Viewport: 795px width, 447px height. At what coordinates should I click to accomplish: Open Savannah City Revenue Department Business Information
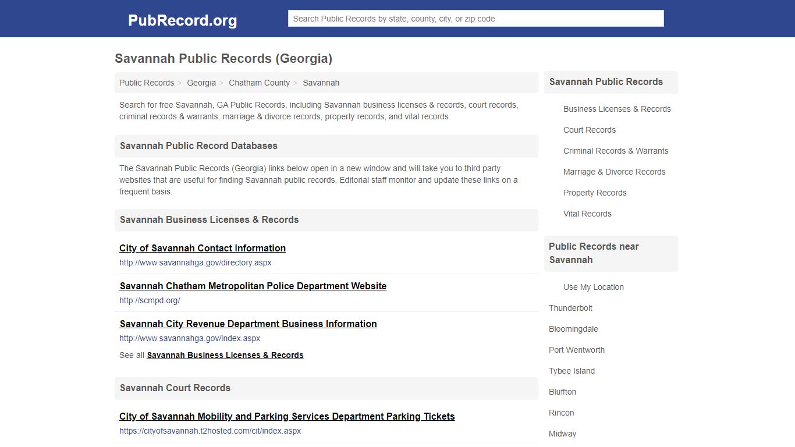[249, 324]
